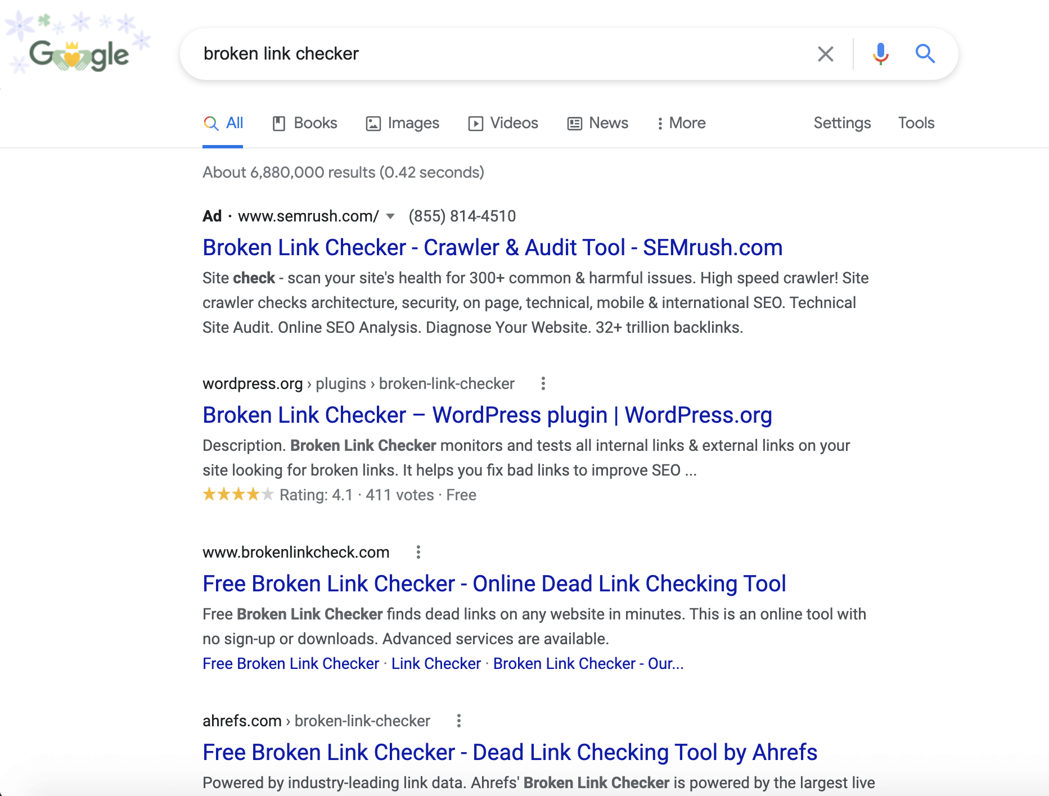Clear the search query with the X icon
Image resolution: width=1049 pixels, height=796 pixels.
[825, 54]
